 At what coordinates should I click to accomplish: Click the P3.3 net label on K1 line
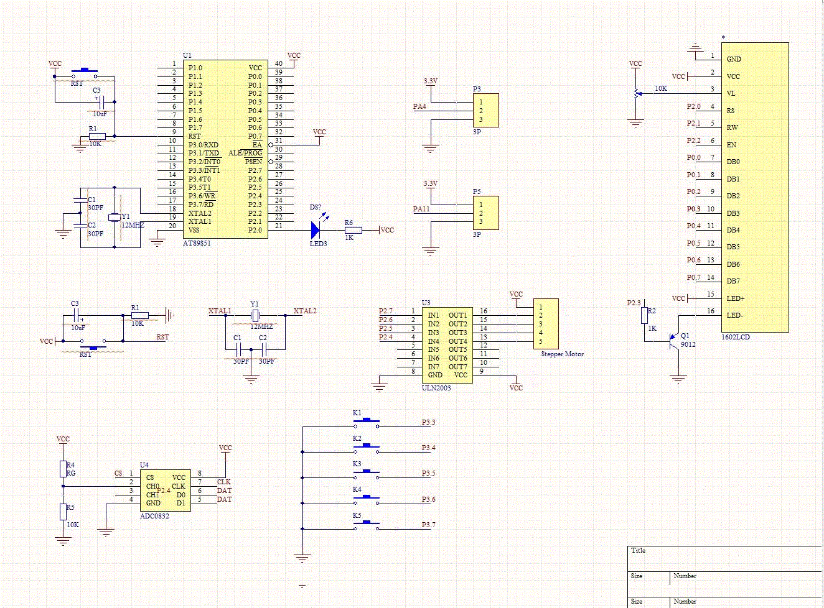point(428,423)
